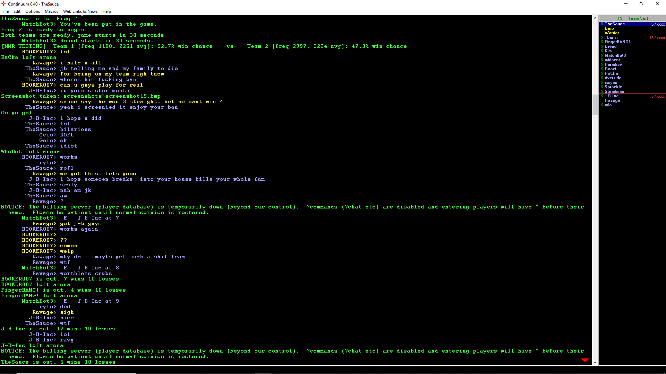Click the S icon next to J-B-Inc
The image size is (666, 374).
(602, 96)
